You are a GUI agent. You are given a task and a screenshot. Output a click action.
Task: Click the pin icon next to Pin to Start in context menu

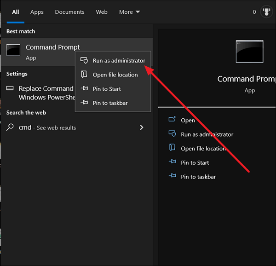(84, 89)
